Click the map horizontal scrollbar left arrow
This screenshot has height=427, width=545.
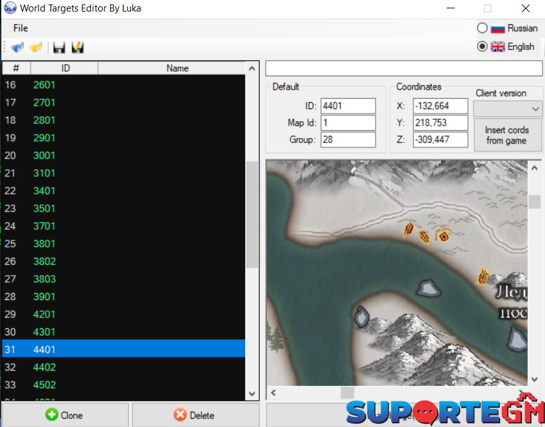[273, 393]
